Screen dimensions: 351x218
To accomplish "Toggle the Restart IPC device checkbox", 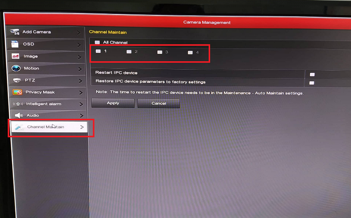I will click(312, 74).
